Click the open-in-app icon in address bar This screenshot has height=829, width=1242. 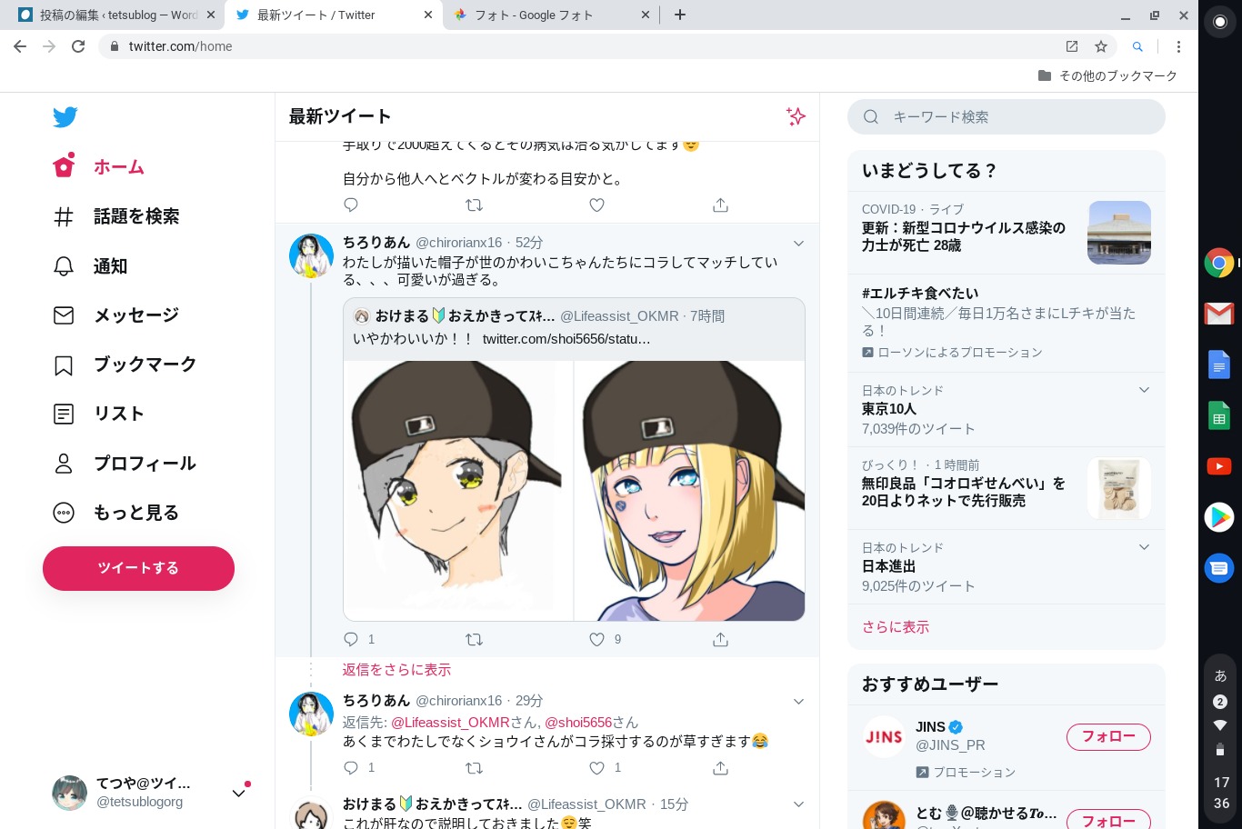pos(1072,46)
